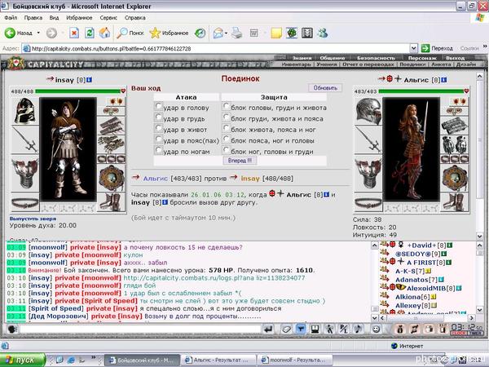489x367 pixels.
Task: Stop page loading with red X icon
Action: 74,33
